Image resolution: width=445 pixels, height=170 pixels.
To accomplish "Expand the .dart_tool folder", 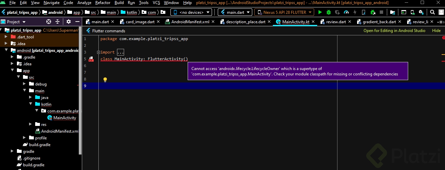I will pyautogui.click(x=6, y=37).
